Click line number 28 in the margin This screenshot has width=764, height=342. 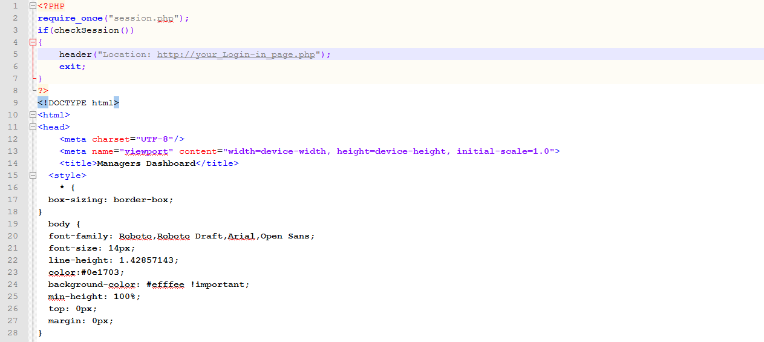(13, 333)
